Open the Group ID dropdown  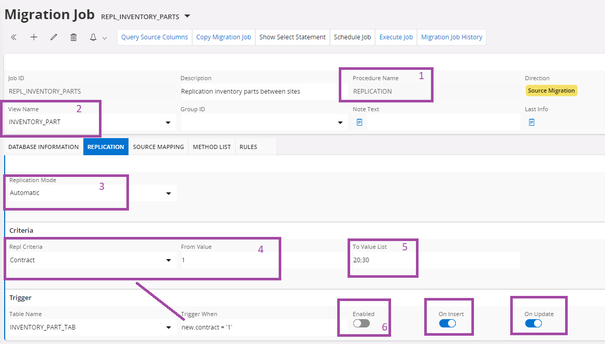340,123
